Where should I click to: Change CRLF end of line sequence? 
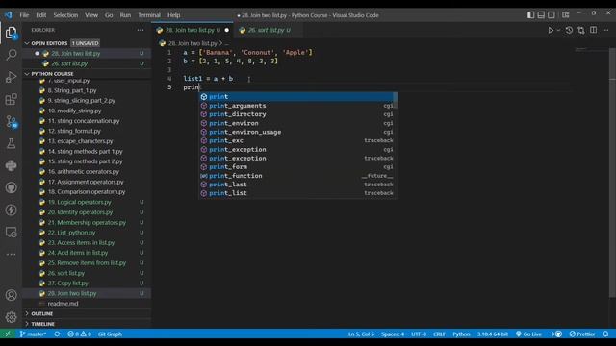(x=439, y=334)
